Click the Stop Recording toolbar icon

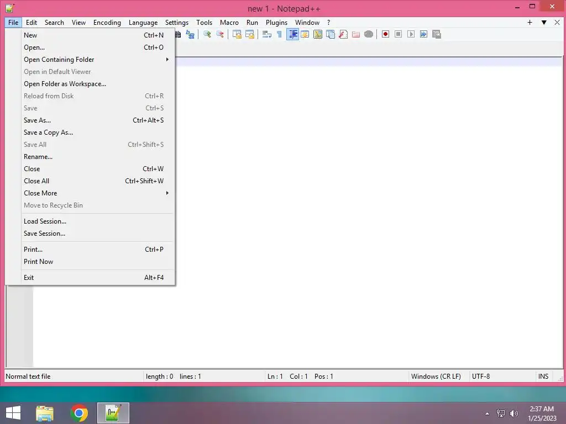coord(398,34)
